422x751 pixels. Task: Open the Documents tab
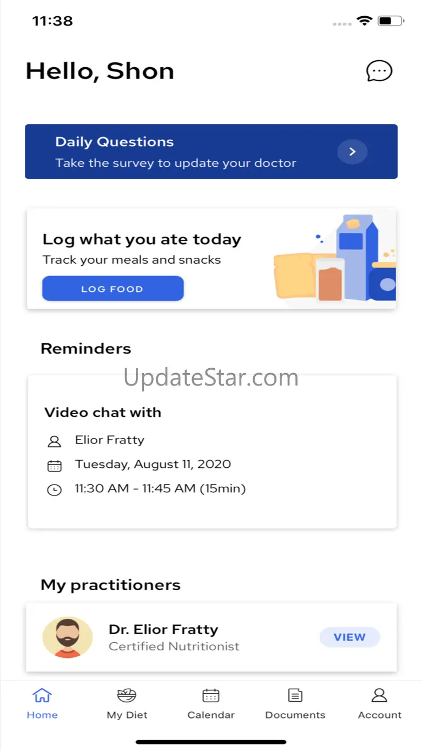click(x=295, y=704)
